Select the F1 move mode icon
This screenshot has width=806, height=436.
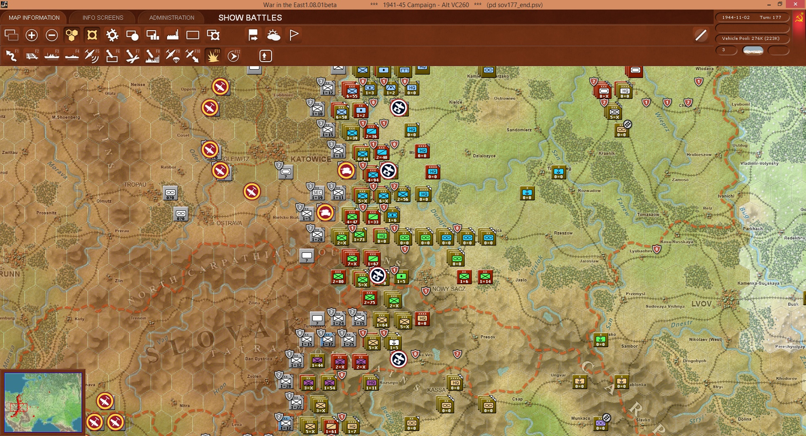[11, 56]
